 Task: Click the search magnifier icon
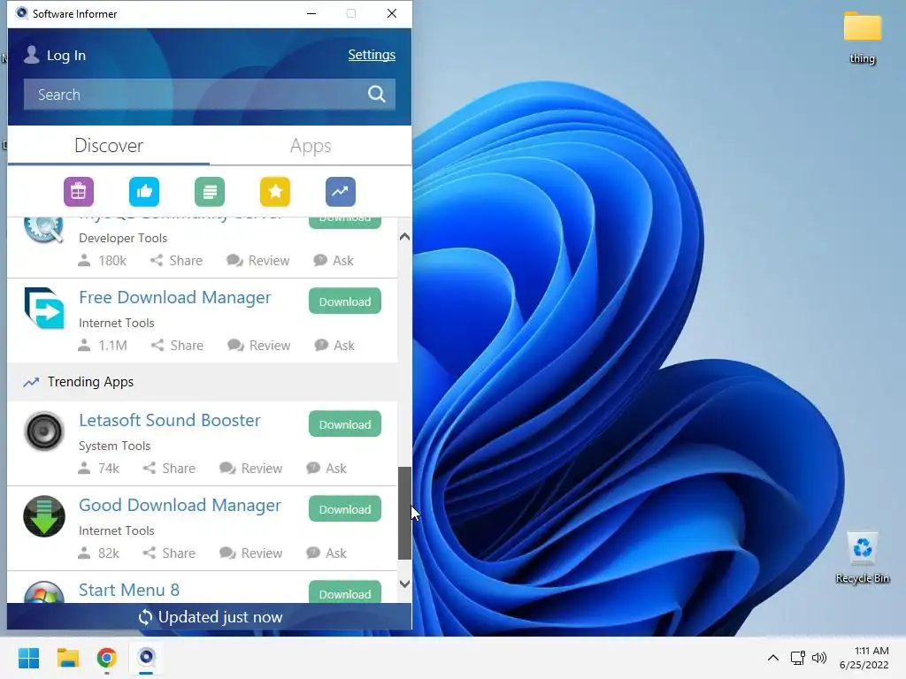pyautogui.click(x=377, y=94)
